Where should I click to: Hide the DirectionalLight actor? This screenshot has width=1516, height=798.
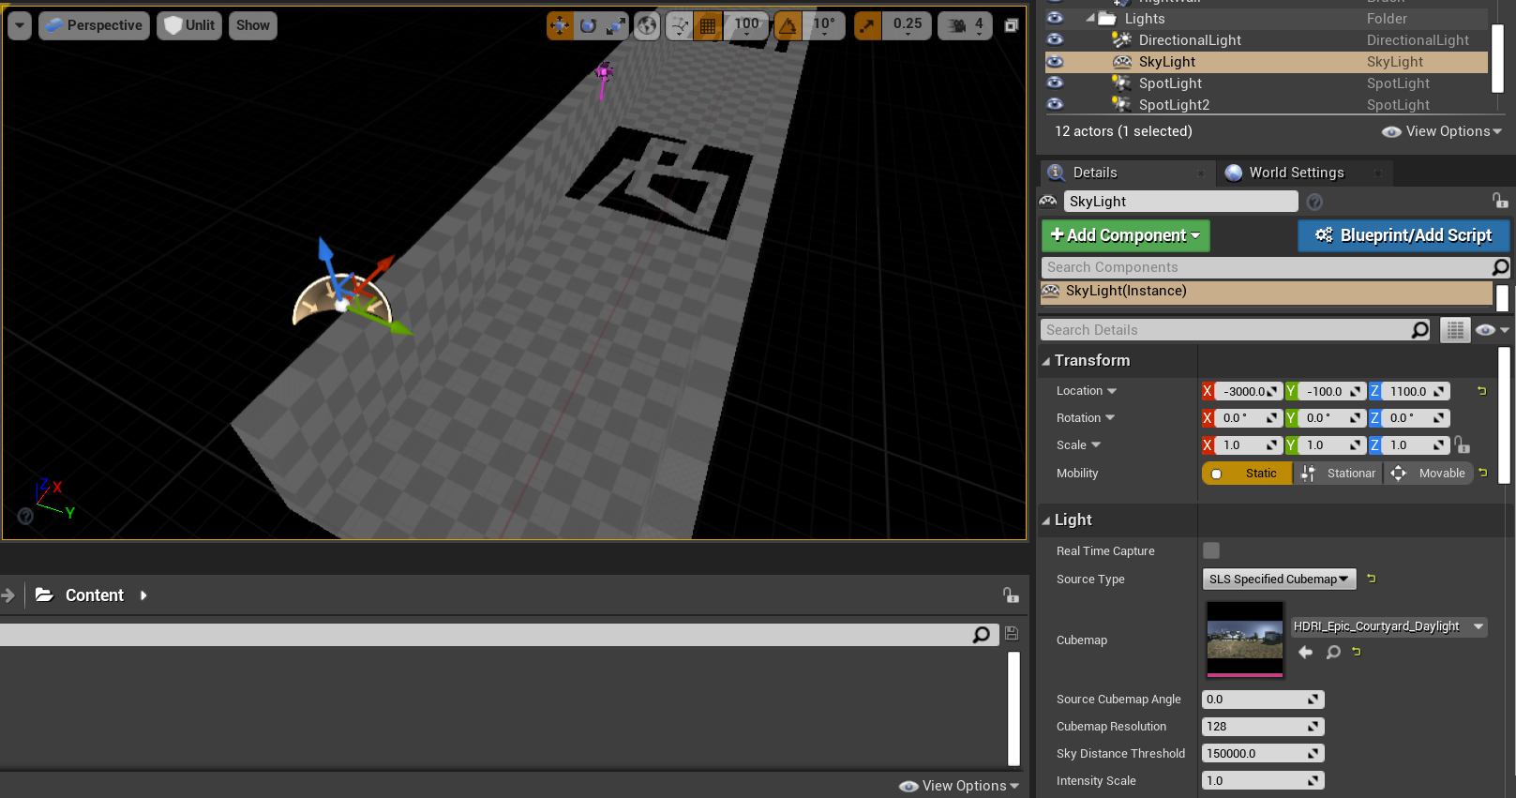(x=1055, y=39)
